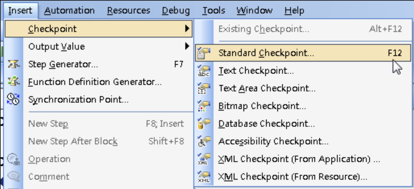Viewport: 414px width, 189px height.
Task: Click the XML Checkpoint (From Application) icon
Action: pyautogui.click(x=204, y=159)
